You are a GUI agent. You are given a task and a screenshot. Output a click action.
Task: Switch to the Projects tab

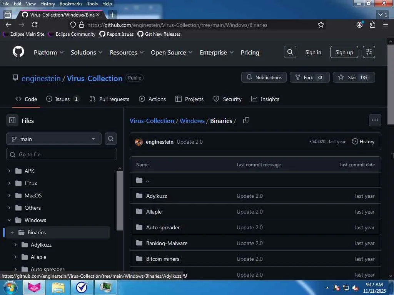pos(189,99)
